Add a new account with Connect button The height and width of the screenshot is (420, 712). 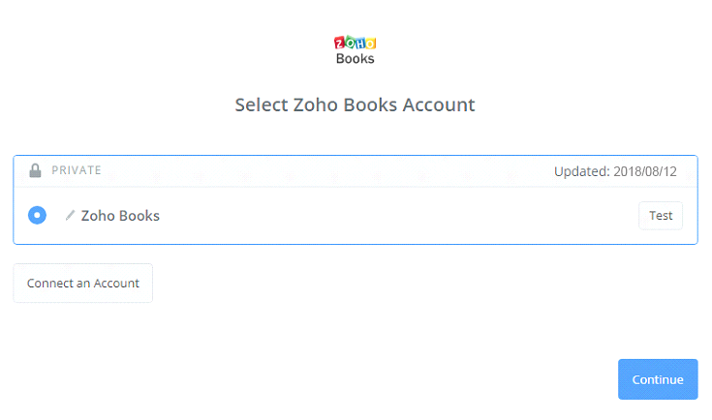click(83, 284)
